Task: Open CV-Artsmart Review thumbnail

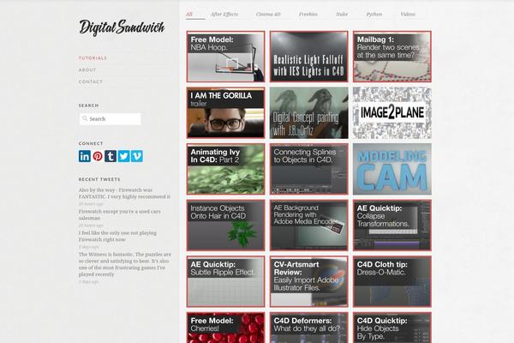Action: point(308,281)
